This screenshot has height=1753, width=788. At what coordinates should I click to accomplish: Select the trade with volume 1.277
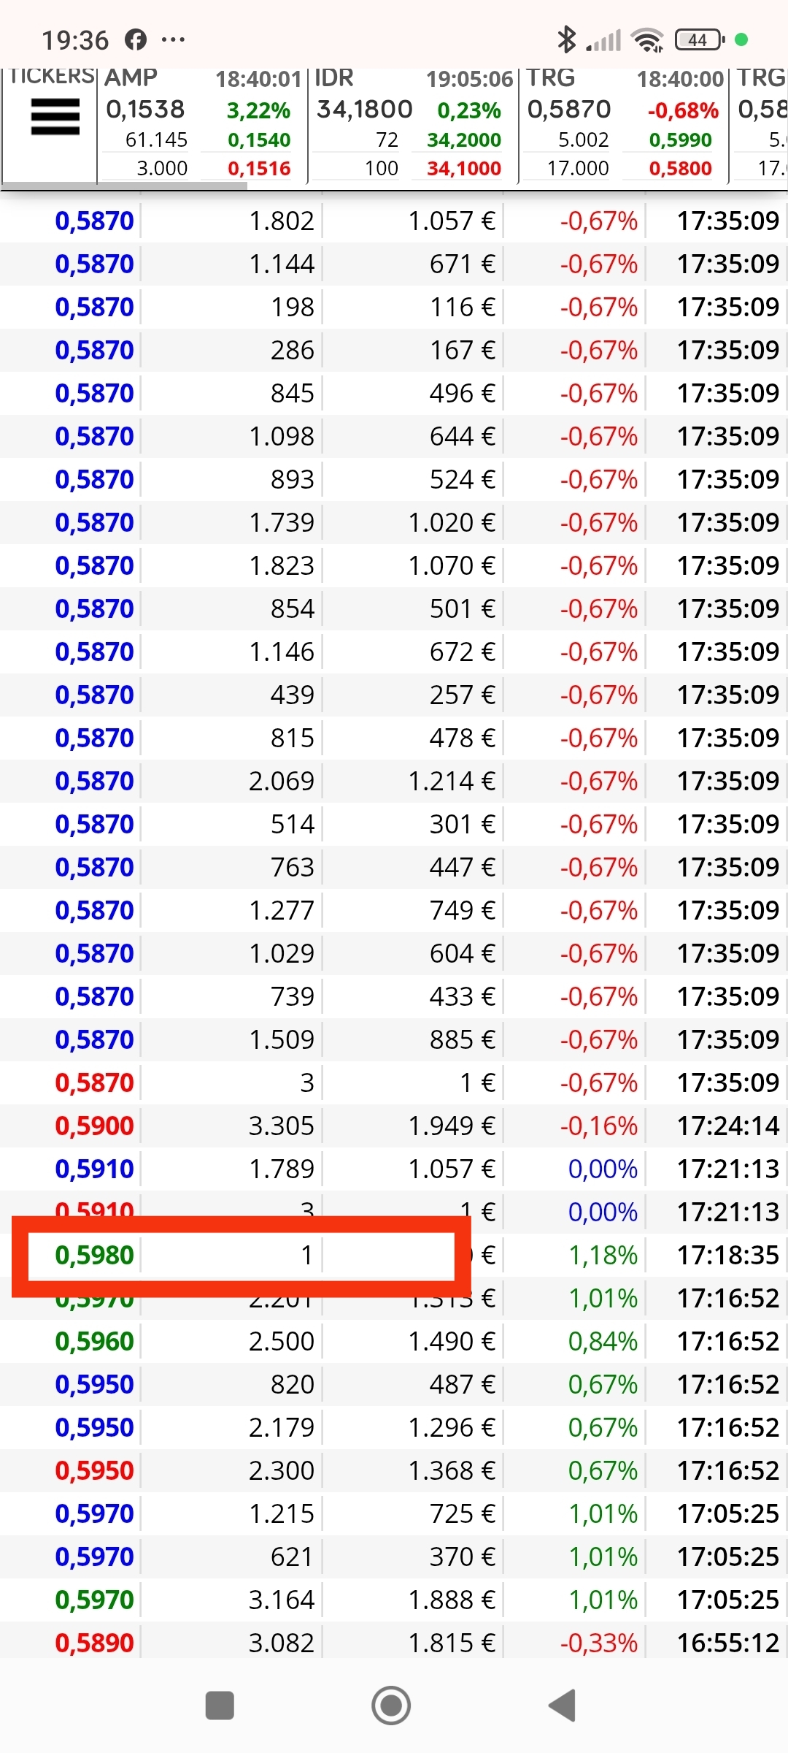tap(394, 910)
